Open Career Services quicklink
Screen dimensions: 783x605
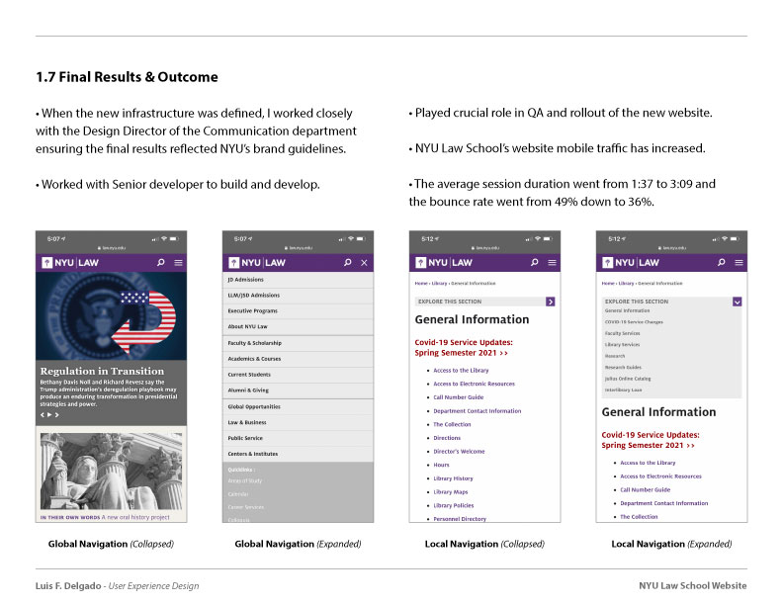click(246, 507)
